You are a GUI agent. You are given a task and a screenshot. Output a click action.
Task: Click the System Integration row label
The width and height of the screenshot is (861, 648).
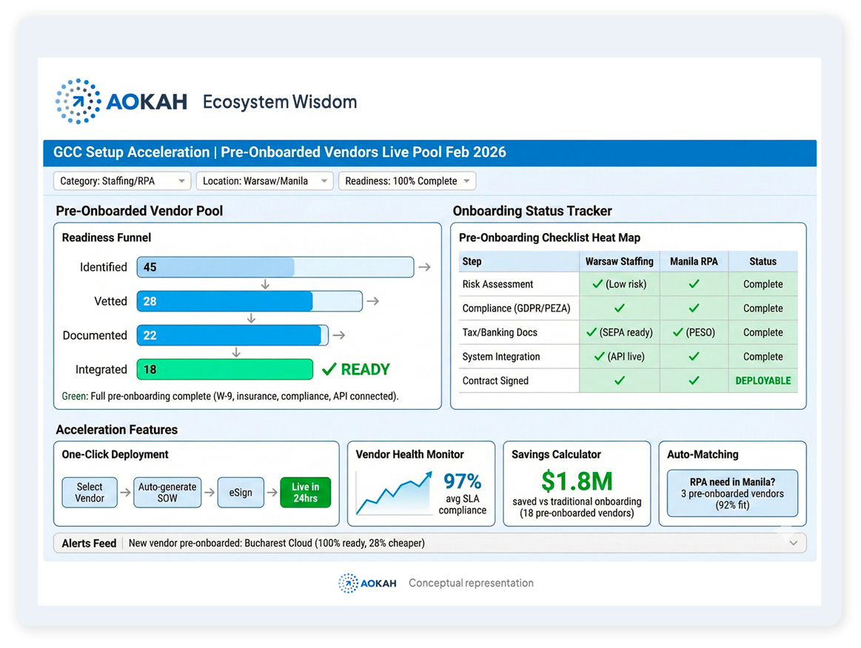500,357
